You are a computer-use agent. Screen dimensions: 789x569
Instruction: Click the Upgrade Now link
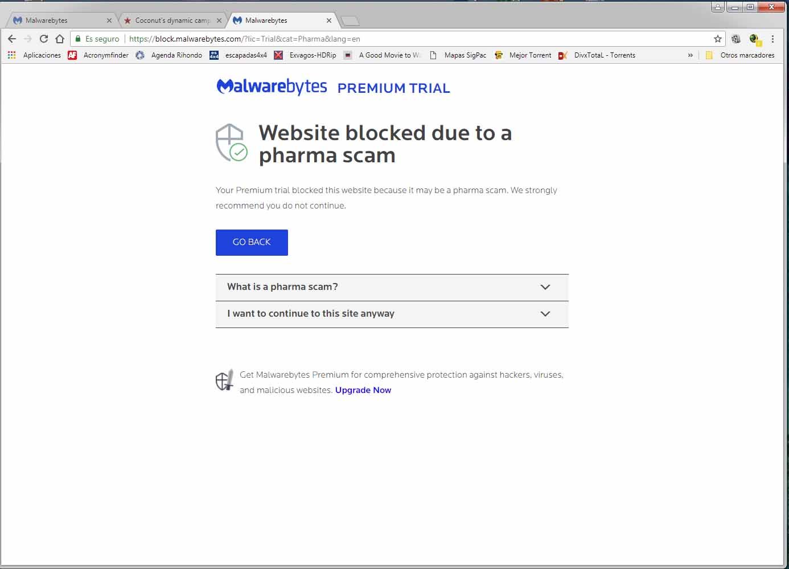[x=363, y=390]
